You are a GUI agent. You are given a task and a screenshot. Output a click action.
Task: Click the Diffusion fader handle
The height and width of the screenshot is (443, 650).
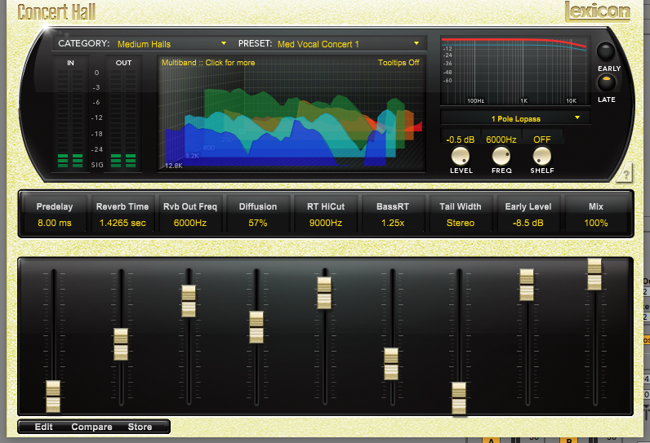point(256,327)
